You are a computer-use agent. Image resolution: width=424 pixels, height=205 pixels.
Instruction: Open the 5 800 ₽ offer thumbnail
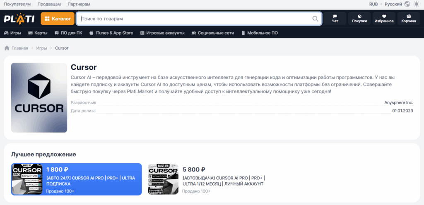point(163,179)
